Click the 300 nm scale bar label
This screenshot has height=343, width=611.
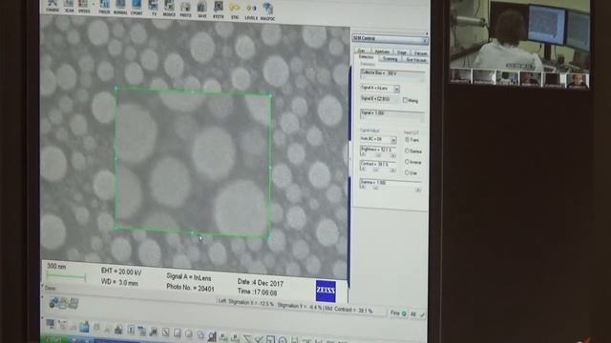(56, 267)
